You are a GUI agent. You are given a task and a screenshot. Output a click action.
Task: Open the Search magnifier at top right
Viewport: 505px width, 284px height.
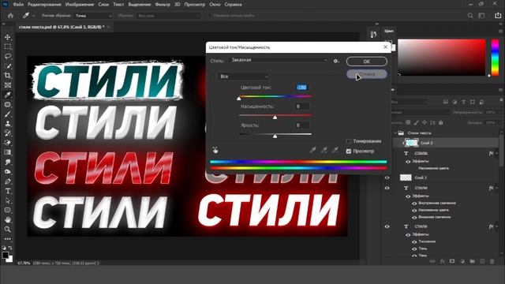click(x=470, y=16)
